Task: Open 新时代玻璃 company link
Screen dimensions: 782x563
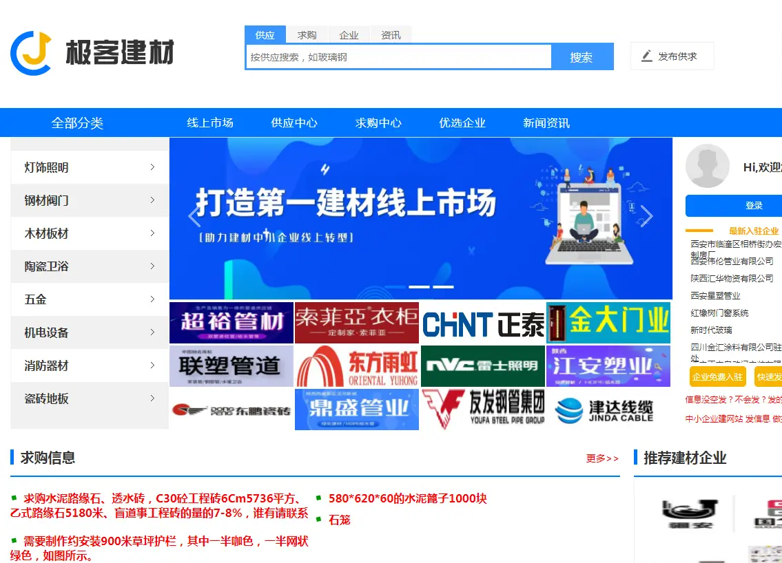Action: pyautogui.click(x=711, y=330)
